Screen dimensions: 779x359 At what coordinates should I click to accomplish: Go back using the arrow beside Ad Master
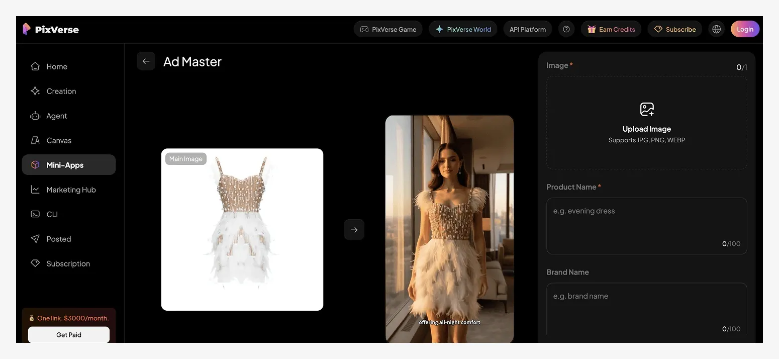click(x=146, y=61)
